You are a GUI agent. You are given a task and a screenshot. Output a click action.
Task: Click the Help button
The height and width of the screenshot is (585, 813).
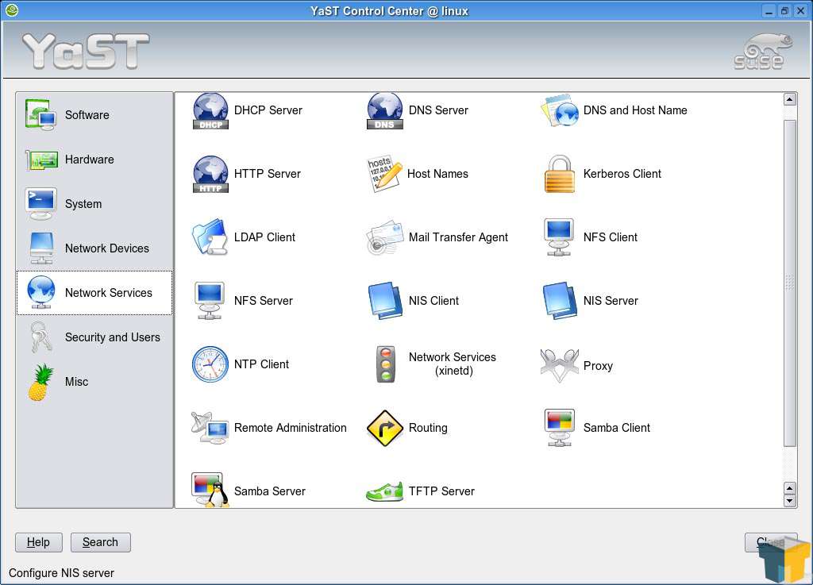click(x=39, y=542)
